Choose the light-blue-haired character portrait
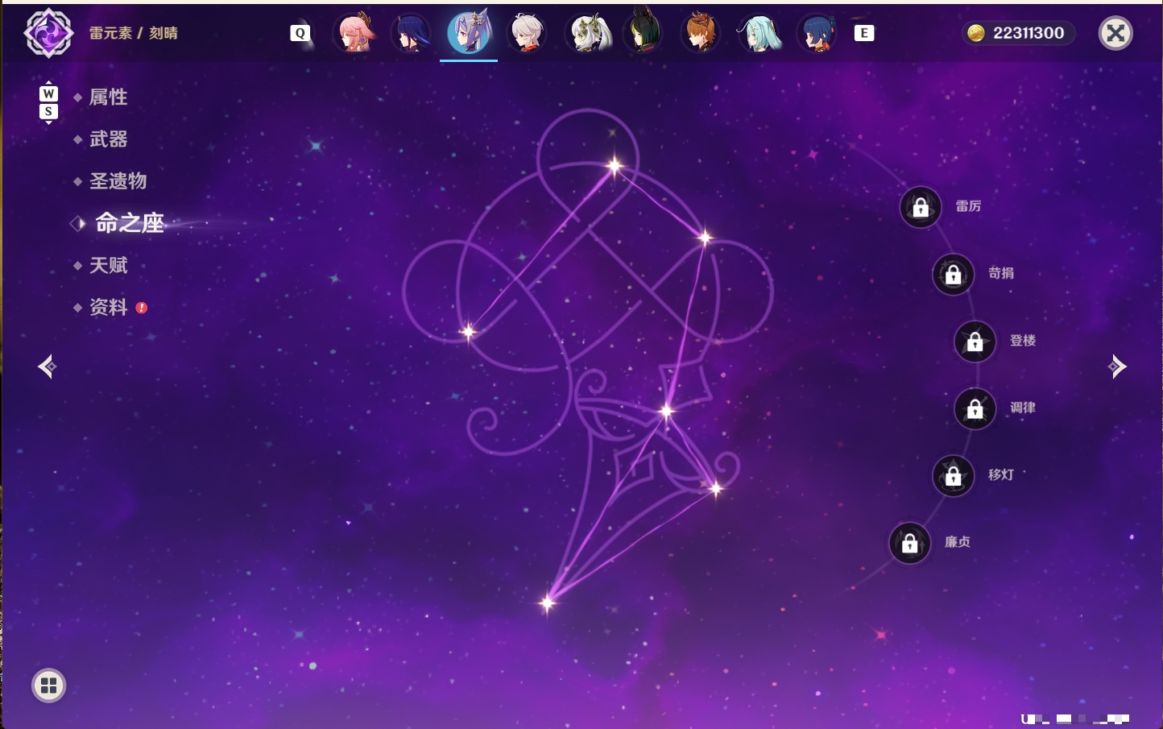The image size is (1163, 729). (x=759, y=33)
